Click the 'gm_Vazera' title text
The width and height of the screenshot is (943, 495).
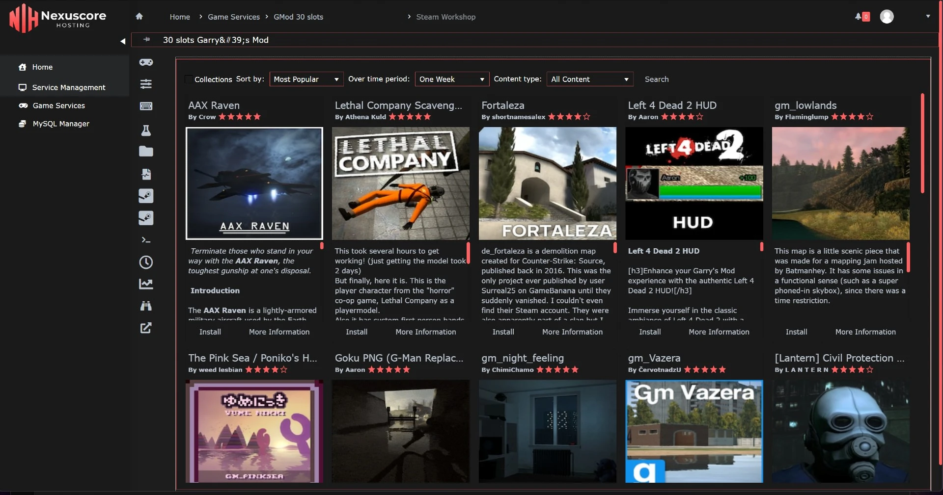(x=654, y=358)
